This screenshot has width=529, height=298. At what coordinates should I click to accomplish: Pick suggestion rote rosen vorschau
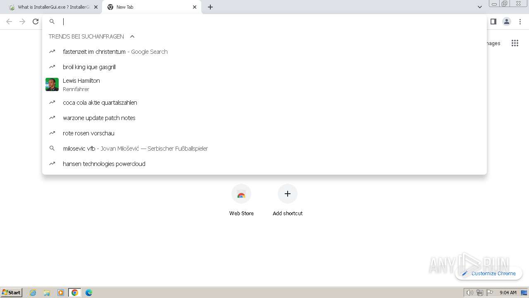[264, 133]
